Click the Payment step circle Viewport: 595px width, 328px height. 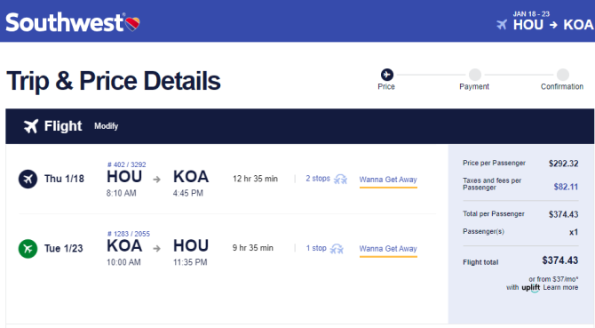click(x=475, y=75)
